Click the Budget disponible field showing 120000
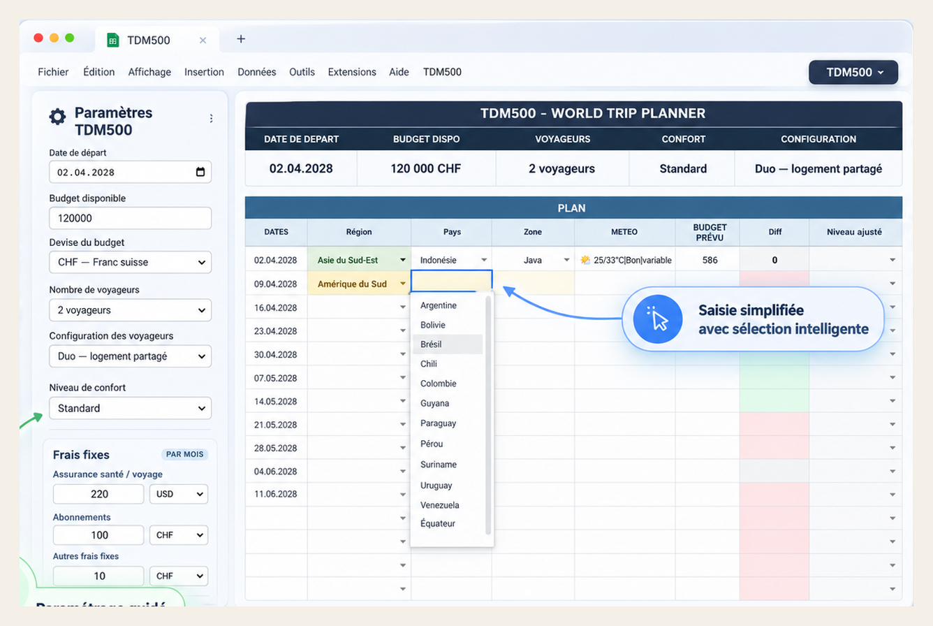The height and width of the screenshot is (626, 933). click(x=130, y=218)
